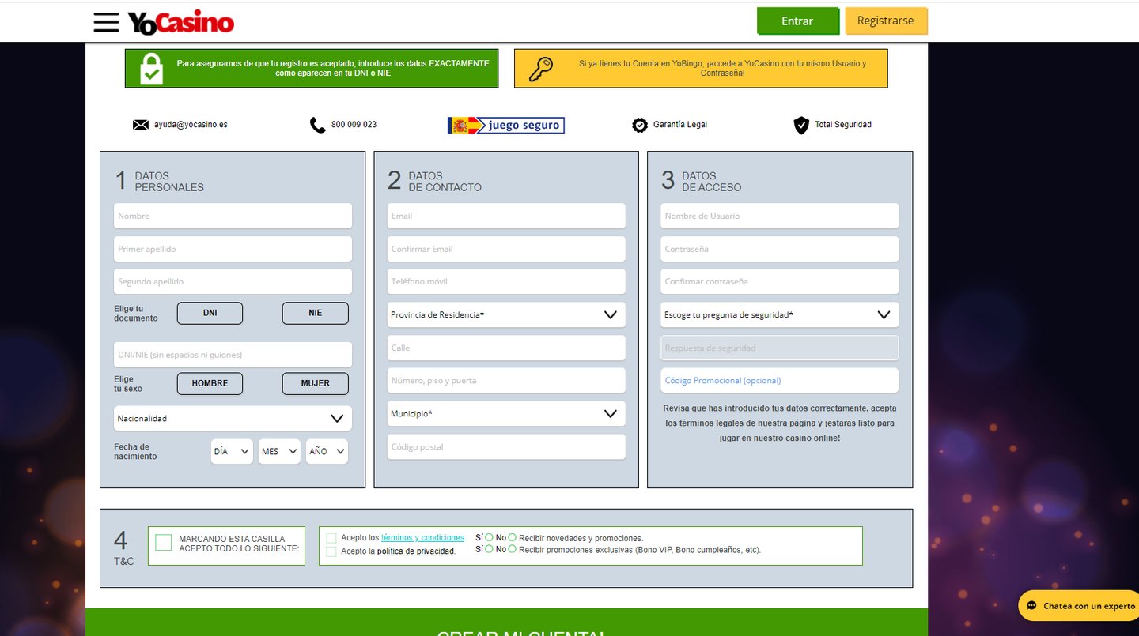Click the 'Garantía Legal' text
Viewport: 1139px width, 636px height.
pos(680,125)
